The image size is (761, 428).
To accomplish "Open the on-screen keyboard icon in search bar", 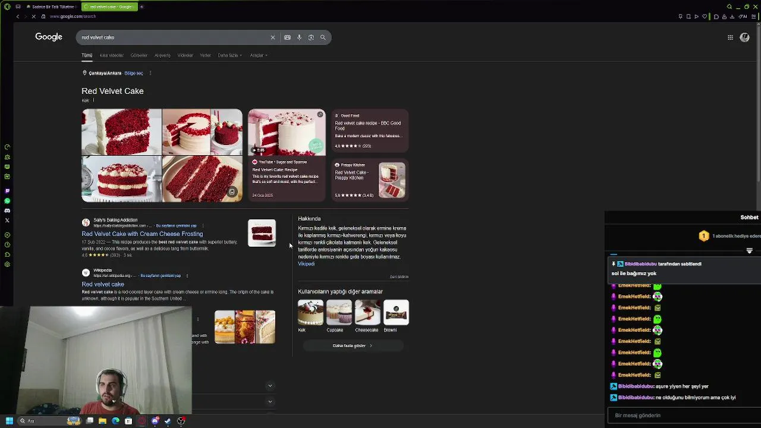I will click(x=287, y=37).
